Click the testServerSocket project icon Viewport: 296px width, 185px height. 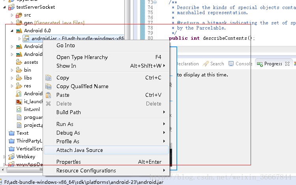pos(11,7)
